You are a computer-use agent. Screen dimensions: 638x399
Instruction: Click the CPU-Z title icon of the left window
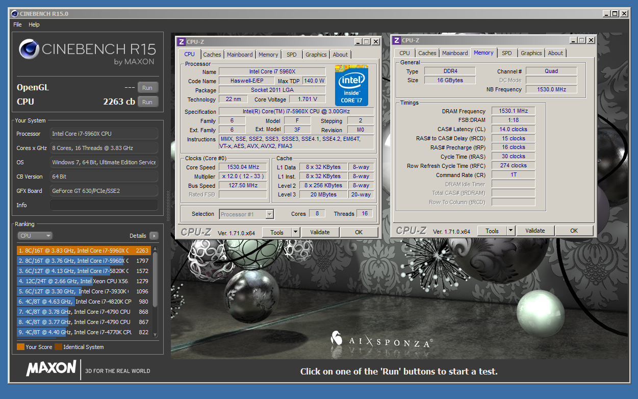click(181, 42)
